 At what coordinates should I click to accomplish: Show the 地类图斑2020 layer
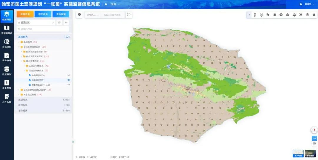coord(69,75)
